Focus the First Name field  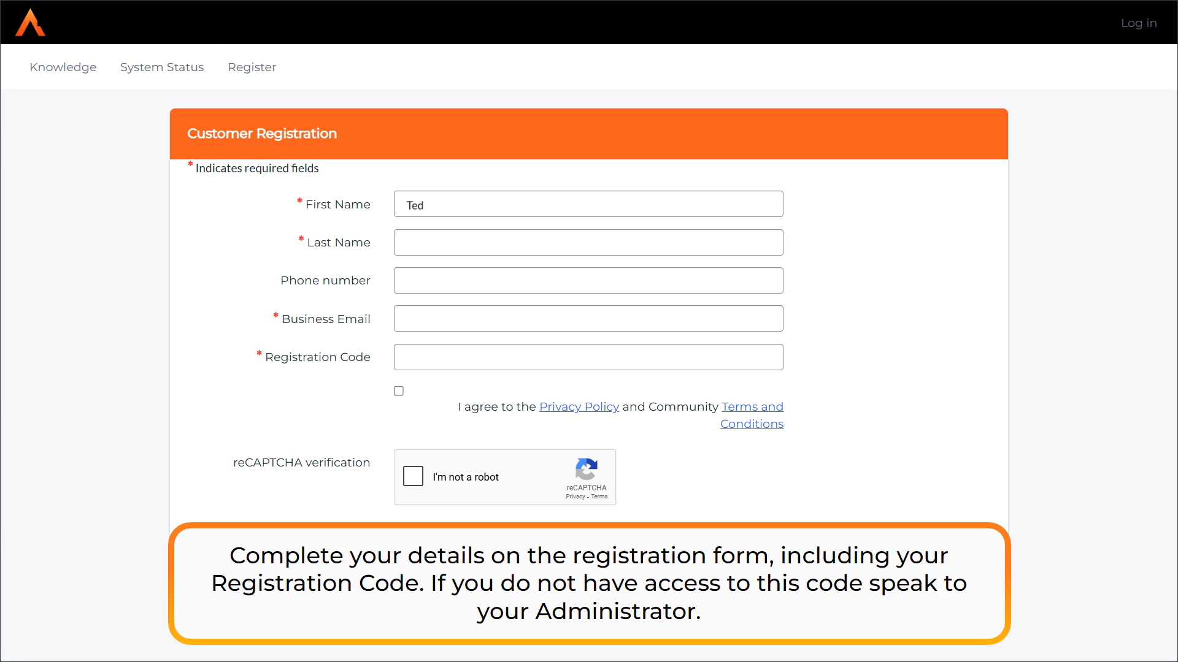[588, 204]
